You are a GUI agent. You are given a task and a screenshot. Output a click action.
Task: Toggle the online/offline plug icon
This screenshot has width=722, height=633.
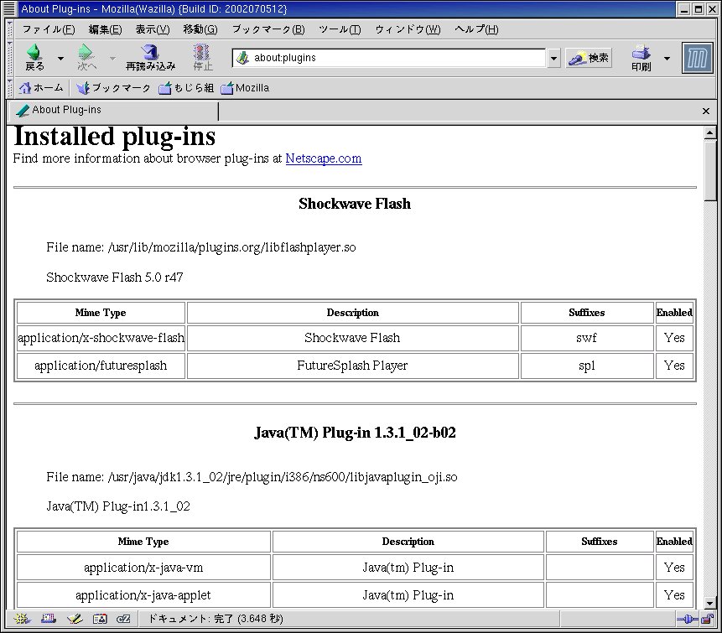(687, 620)
